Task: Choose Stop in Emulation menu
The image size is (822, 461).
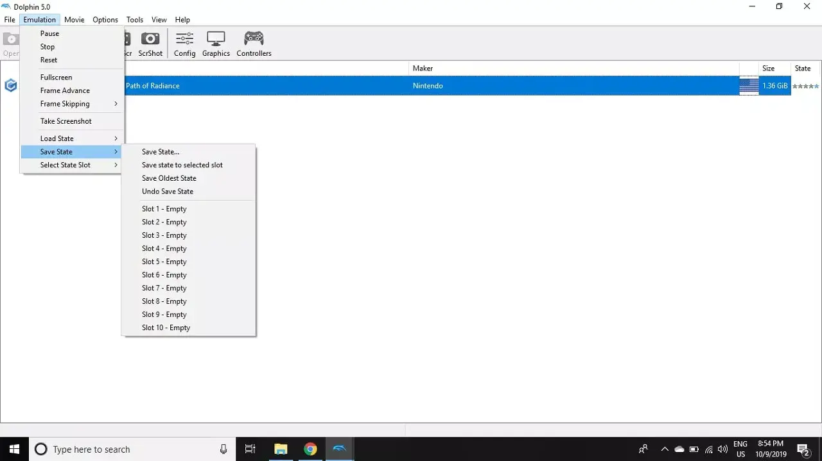Action: click(x=72, y=47)
